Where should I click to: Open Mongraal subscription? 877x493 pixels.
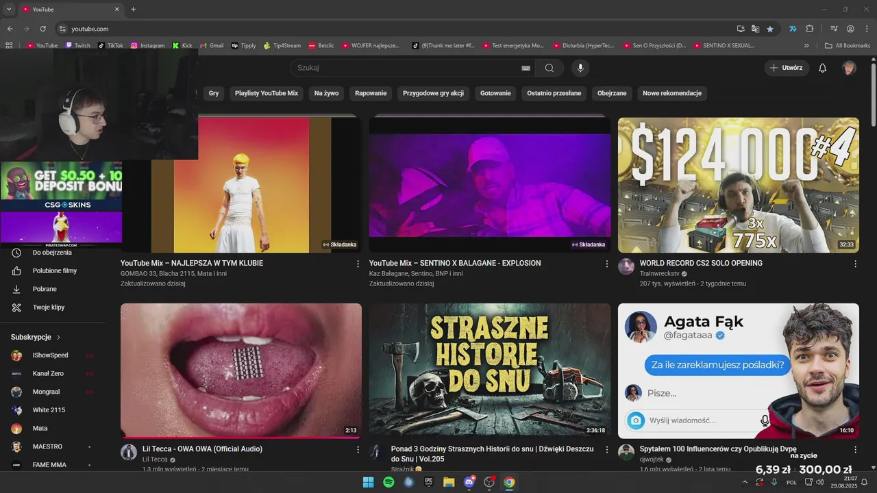(53, 392)
